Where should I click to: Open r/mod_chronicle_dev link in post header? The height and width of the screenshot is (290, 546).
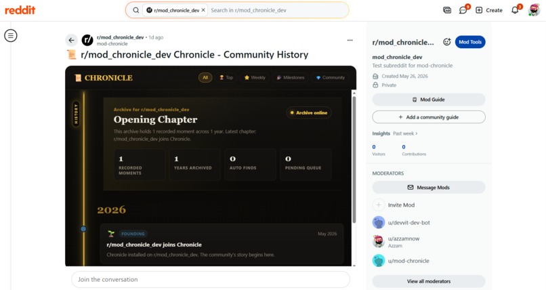coord(120,37)
